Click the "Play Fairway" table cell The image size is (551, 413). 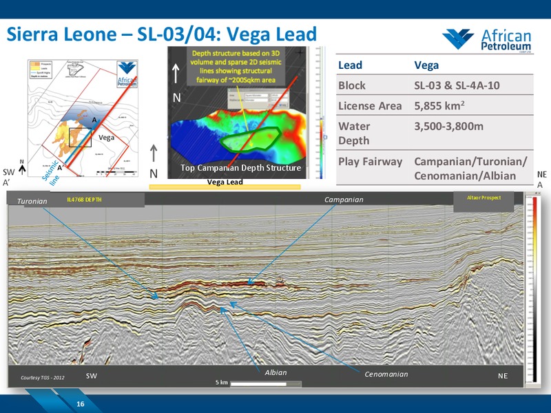370,162
